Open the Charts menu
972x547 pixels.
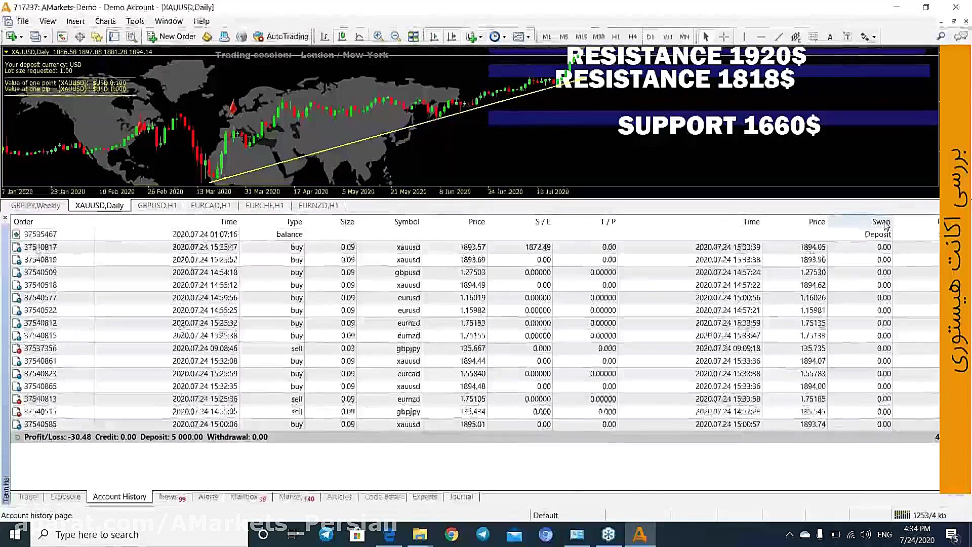click(105, 21)
